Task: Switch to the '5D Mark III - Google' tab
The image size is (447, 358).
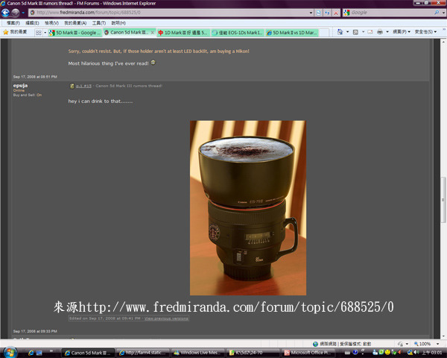Action: pos(75,33)
